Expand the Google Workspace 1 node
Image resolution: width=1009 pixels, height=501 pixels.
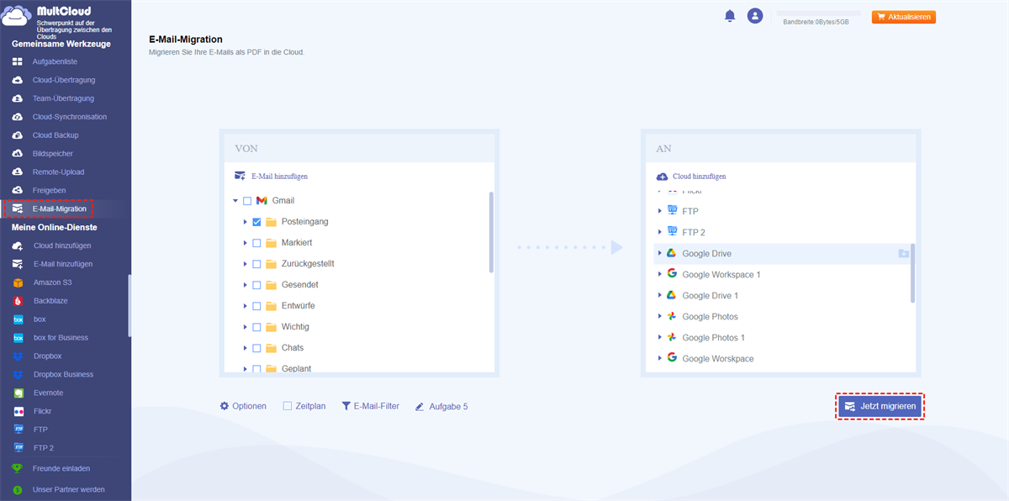pyautogui.click(x=660, y=274)
